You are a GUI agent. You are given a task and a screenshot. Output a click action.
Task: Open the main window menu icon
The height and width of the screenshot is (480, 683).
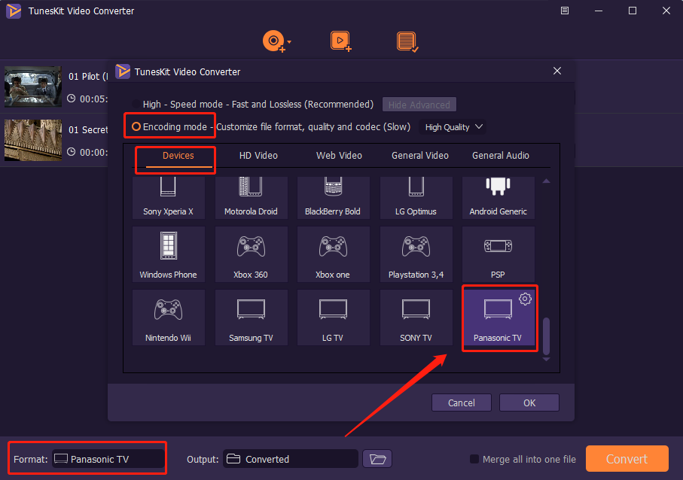pyautogui.click(x=565, y=11)
